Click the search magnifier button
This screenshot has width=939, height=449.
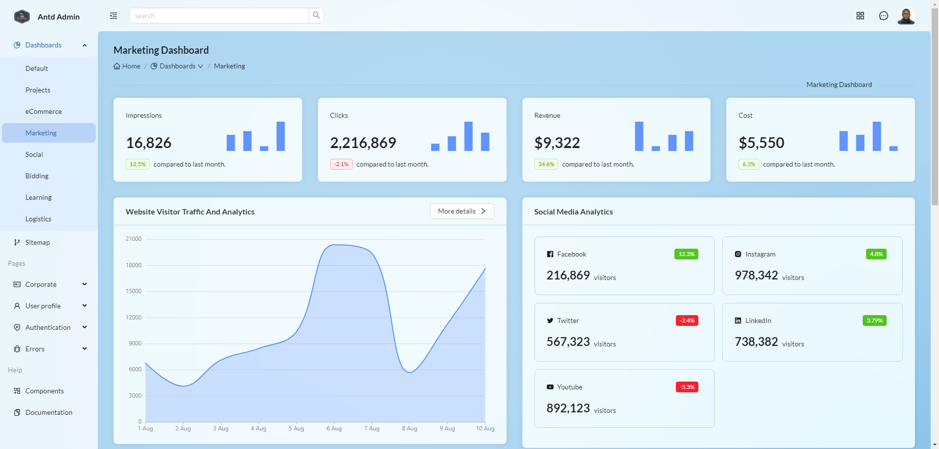point(316,16)
